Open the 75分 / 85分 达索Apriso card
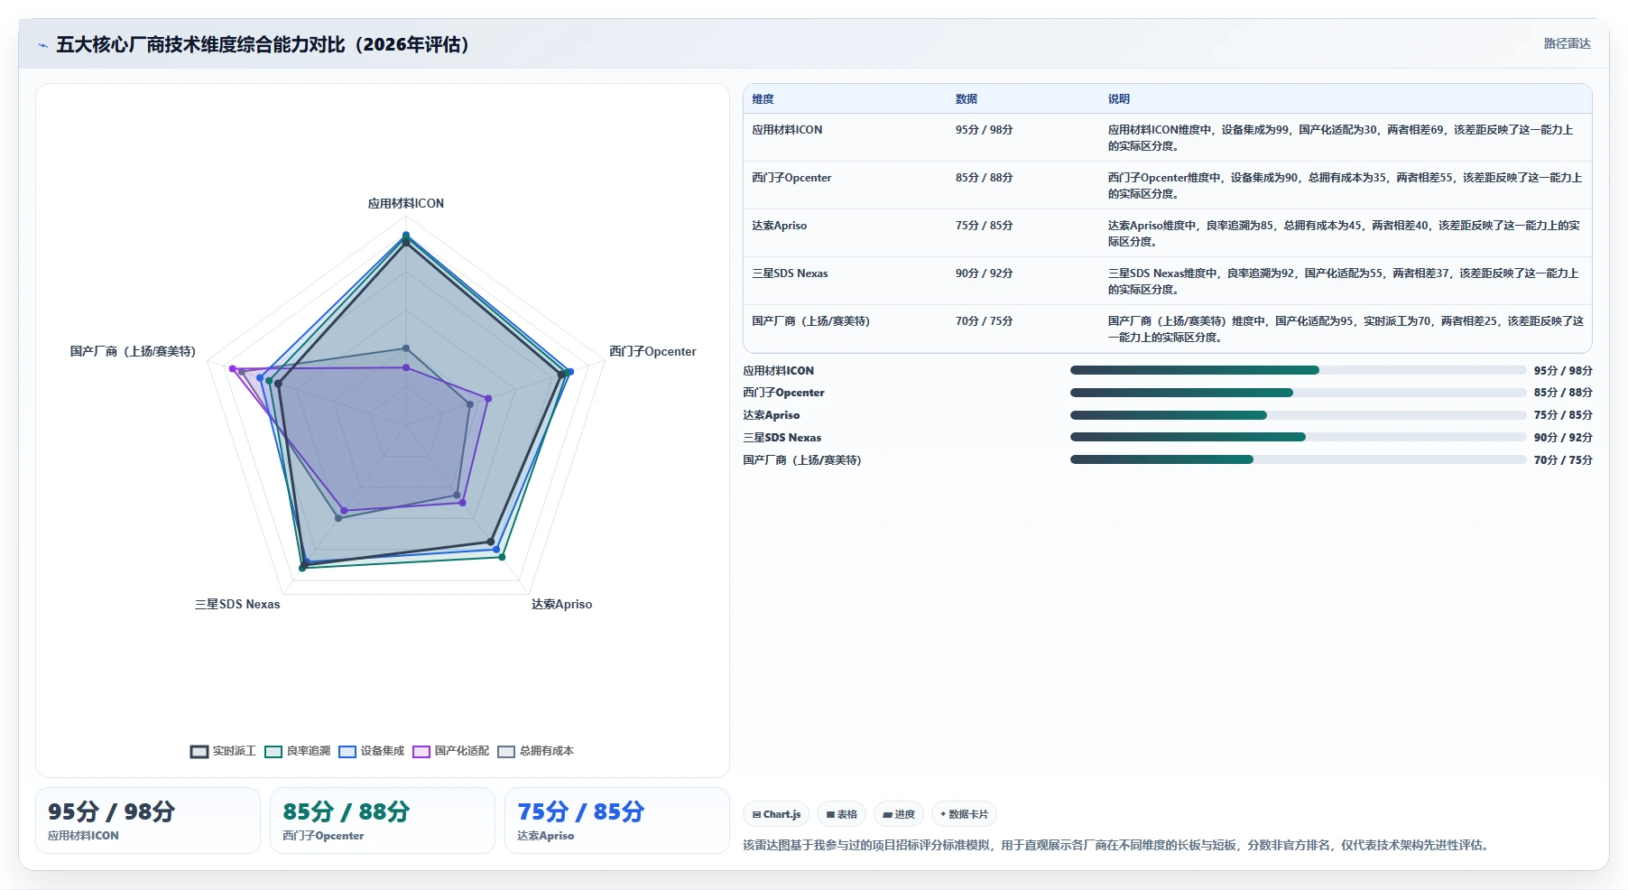Viewport: 1628px width, 890px height. [617, 820]
